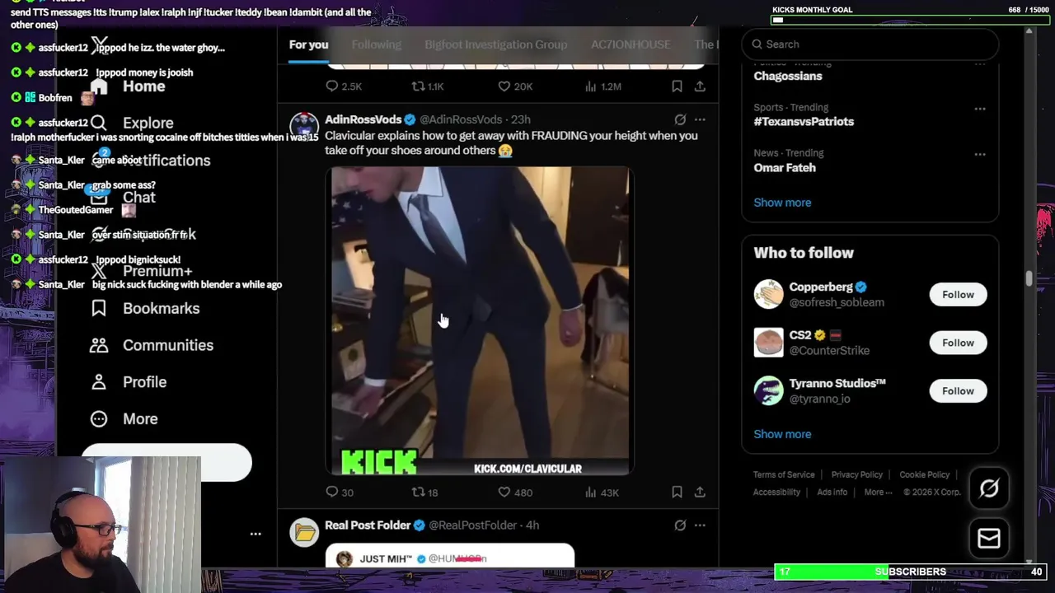Share the top post with 1.2M views
Screen dimensions: 1055x593
pos(700,86)
